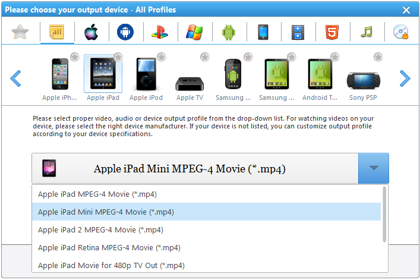This screenshot has width=420, height=280.
Task: Choose Apple iPad Movie for 480p TV Out
Action: tap(206, 265)
